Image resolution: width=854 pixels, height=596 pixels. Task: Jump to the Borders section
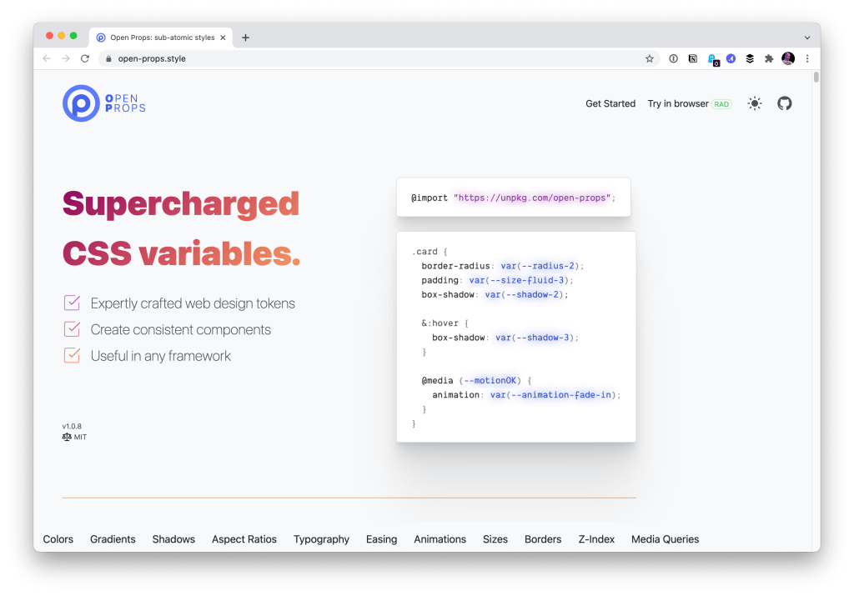pos(543,539)
